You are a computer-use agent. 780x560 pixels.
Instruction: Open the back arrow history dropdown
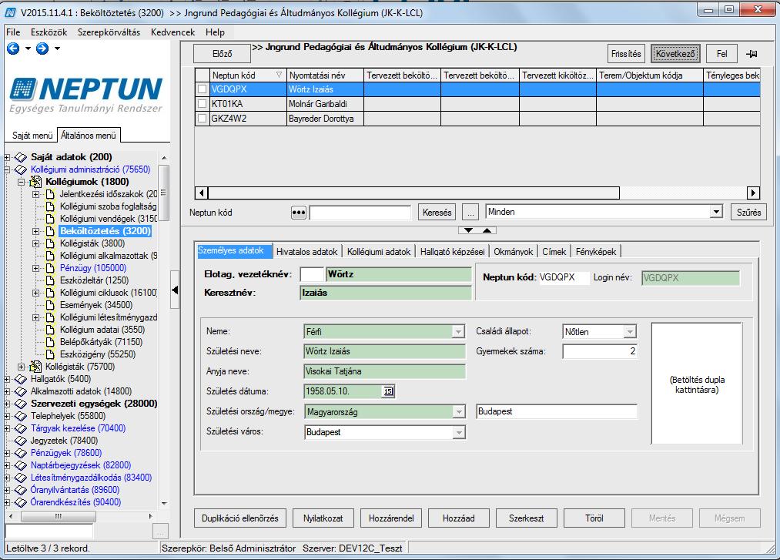[x=28, y=49]
